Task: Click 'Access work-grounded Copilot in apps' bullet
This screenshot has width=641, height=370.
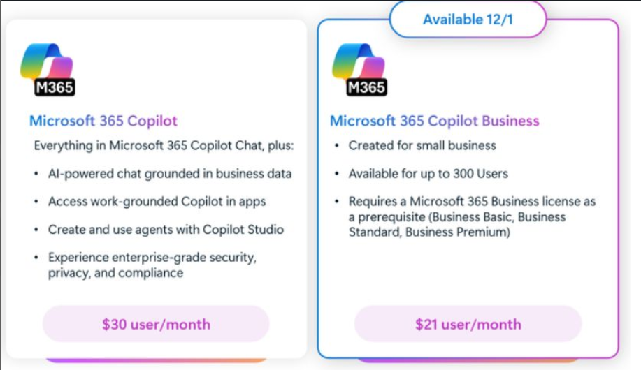Action: click(x=157, y=201)
